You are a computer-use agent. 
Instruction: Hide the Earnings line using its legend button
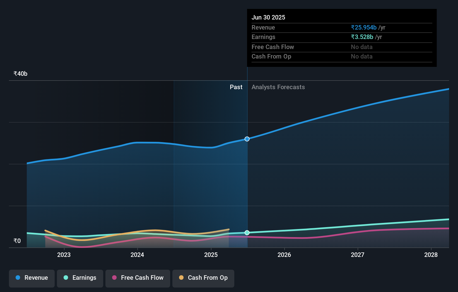click(80, 278)
